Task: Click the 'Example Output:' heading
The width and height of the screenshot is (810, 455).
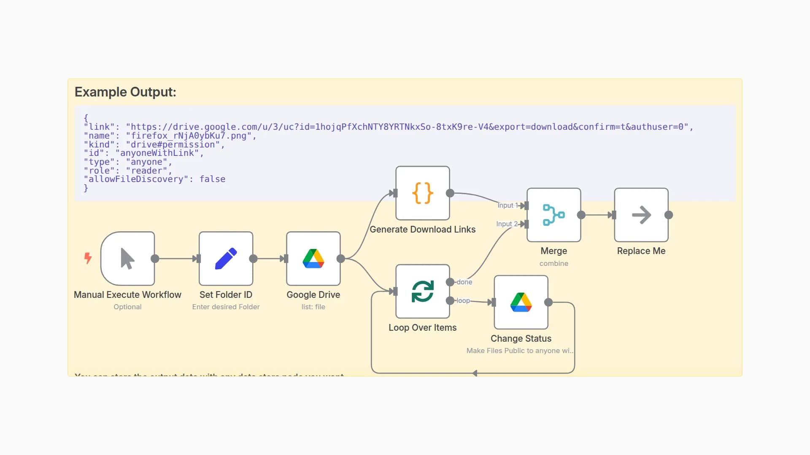Action: (125, 92)
